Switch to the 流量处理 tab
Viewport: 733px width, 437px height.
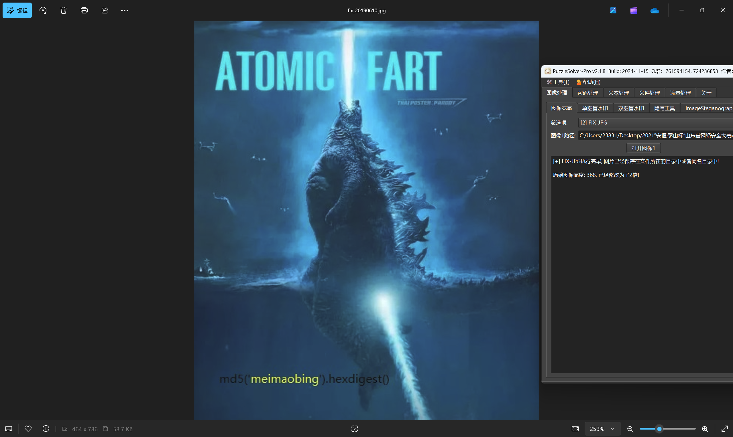click(681, 93)
